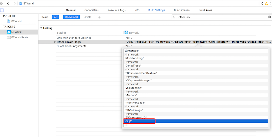Screen dimensions: 272x137
Task: Go back with the left chevron
Action: point(8,4)
